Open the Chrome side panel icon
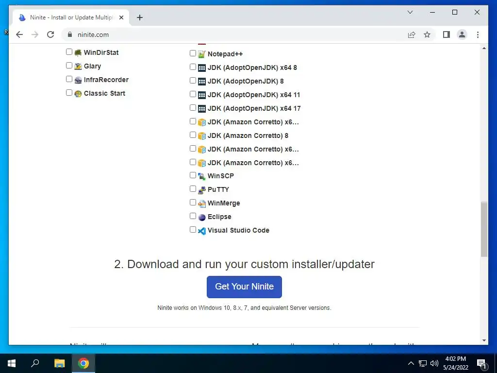Image resolution: width=497 pixels, height=373 pixels. (447, 34)
